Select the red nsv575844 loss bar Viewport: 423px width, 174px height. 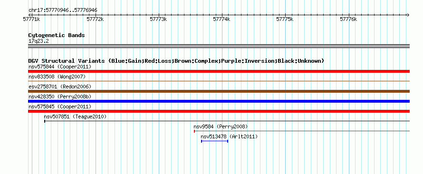point(219,71)
